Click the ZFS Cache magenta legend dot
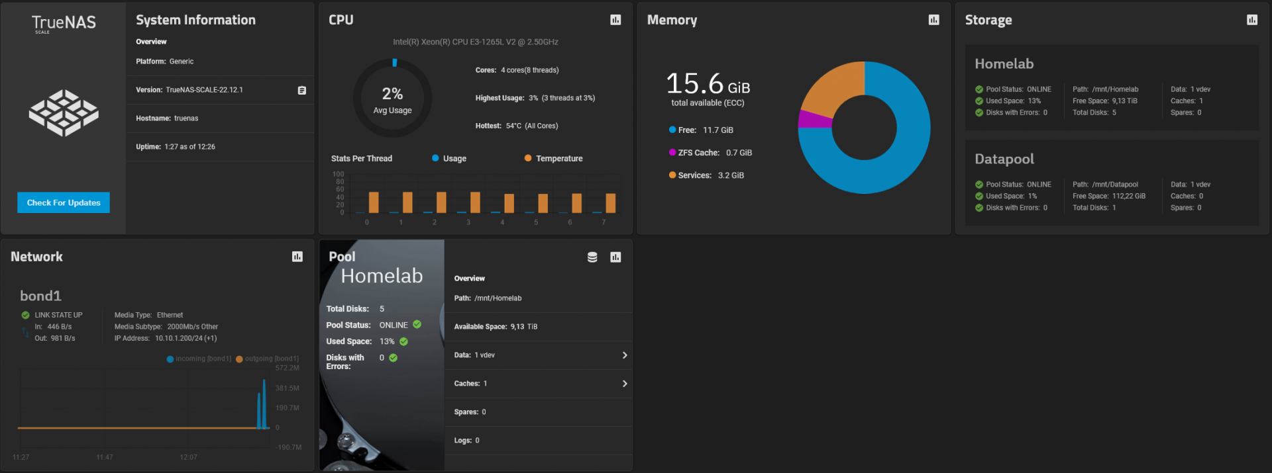Viewport: 1272px width, 473px height. tap(672, 152)
